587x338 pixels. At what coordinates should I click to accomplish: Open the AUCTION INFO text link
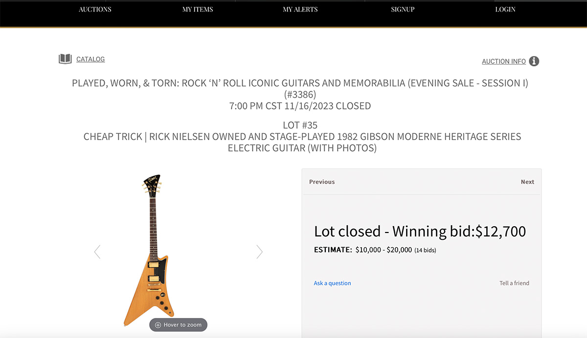click(504, 62)
